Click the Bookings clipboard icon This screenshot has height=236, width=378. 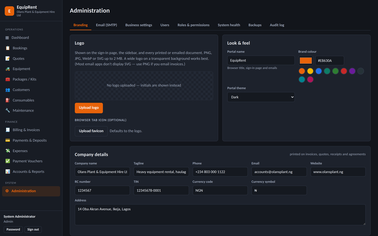(x=8, y=48)
